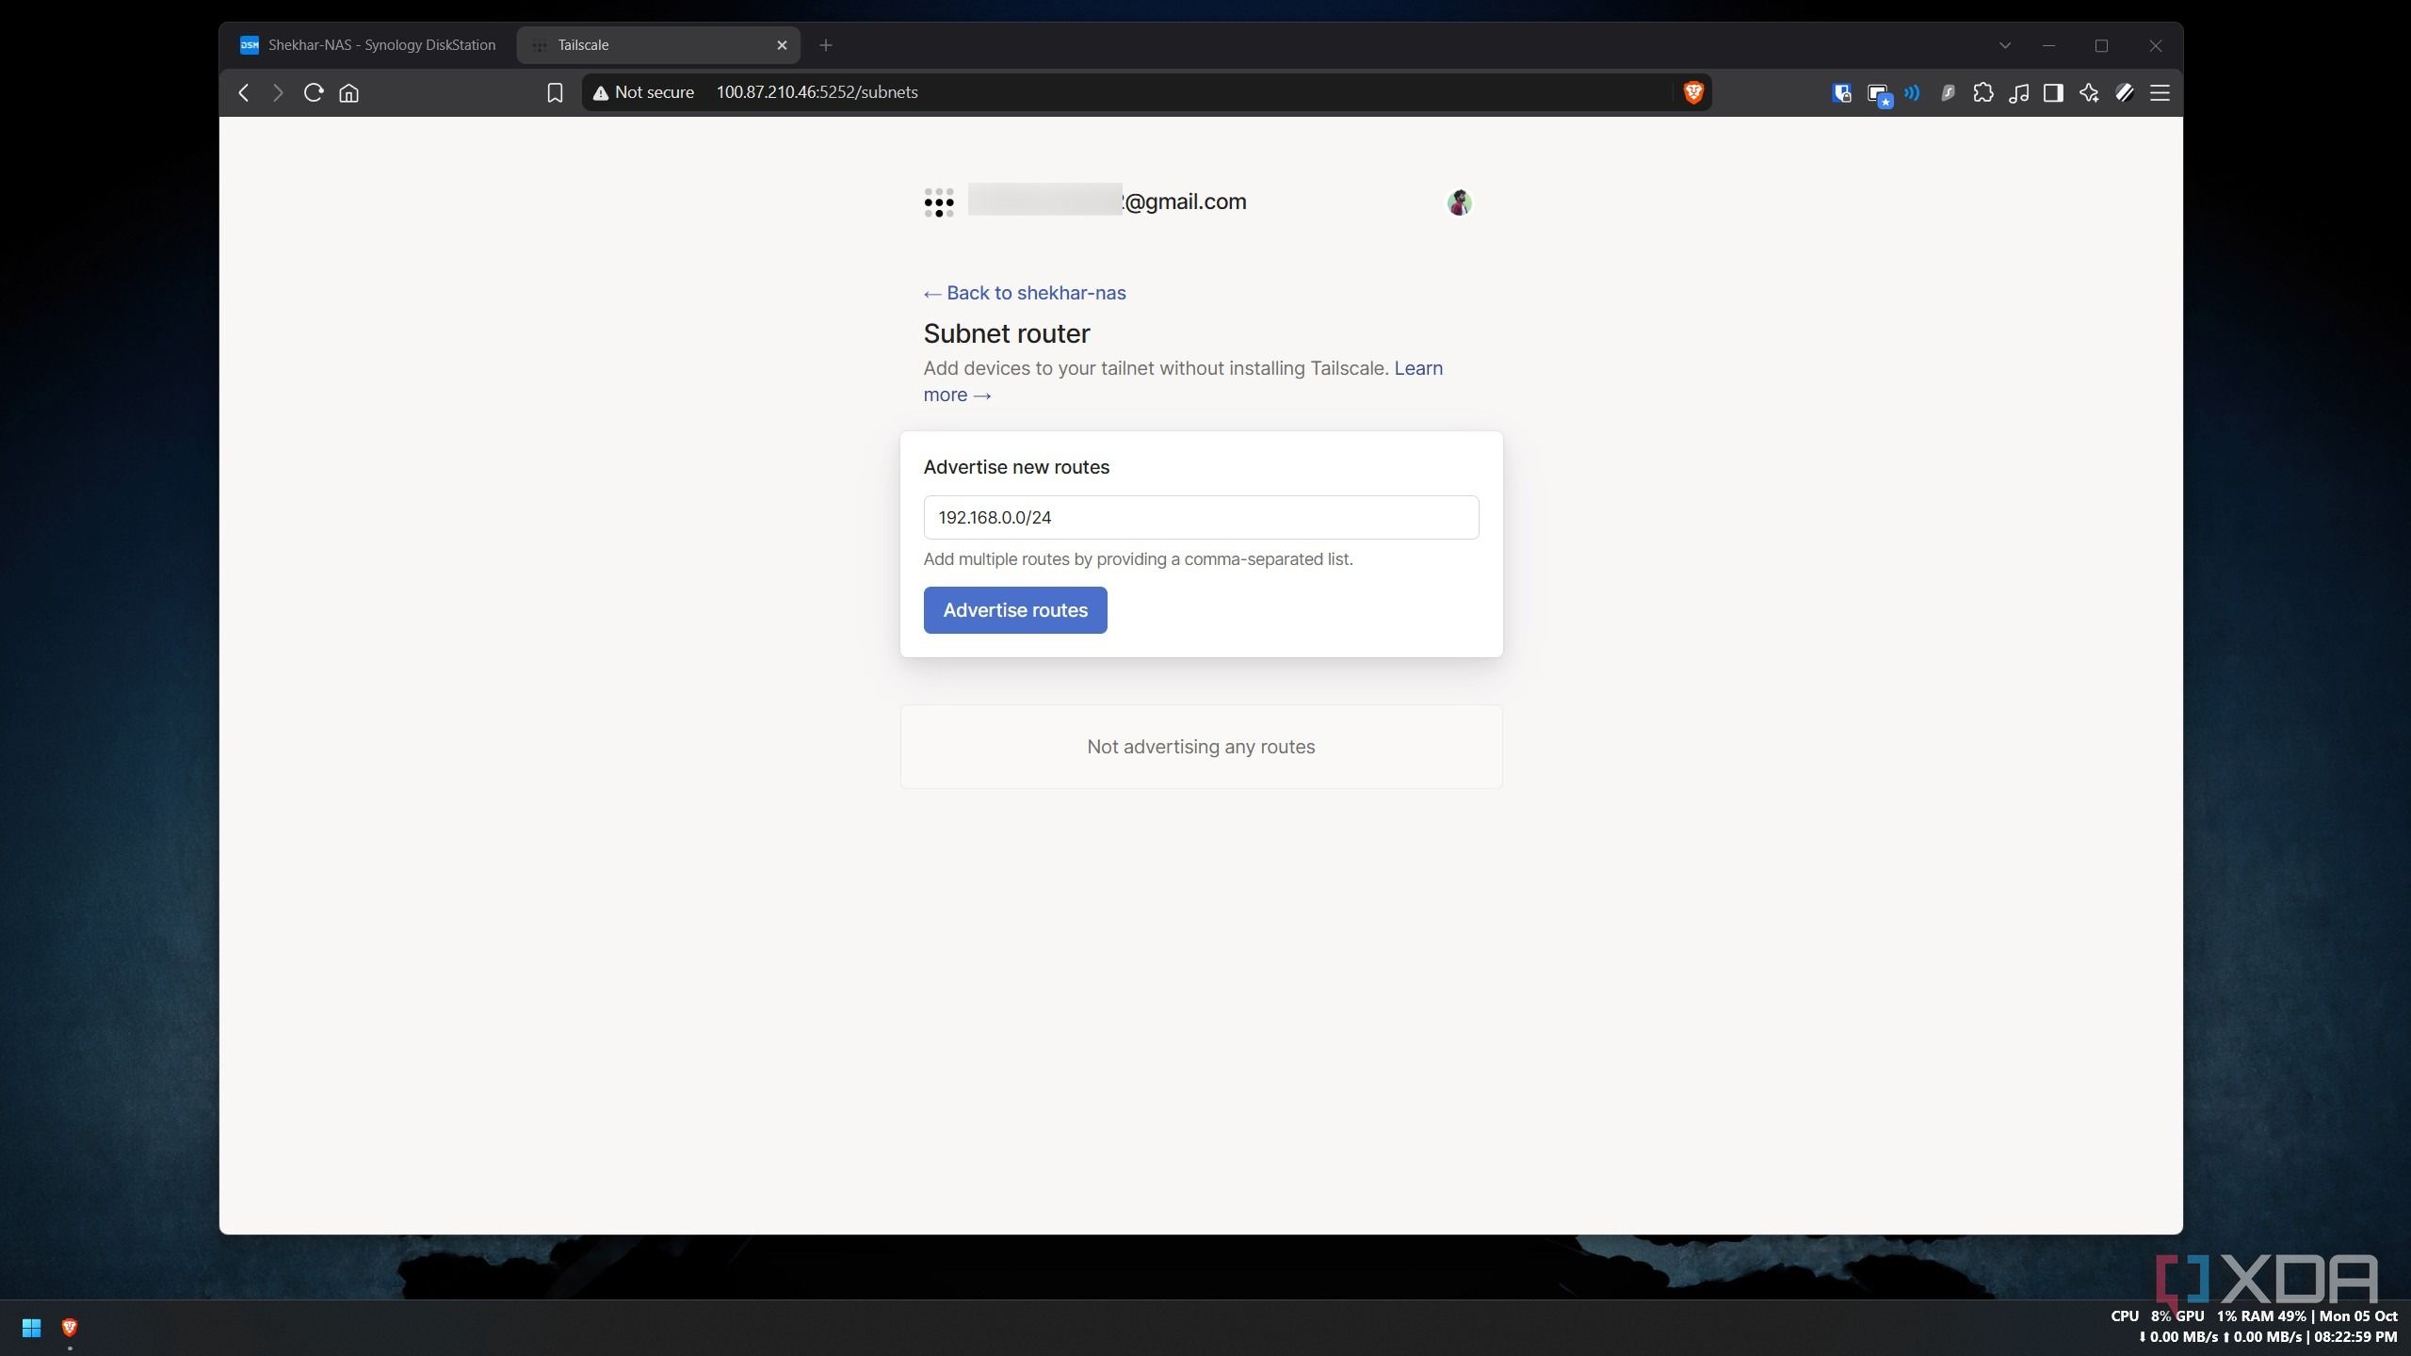Click the feather extension icon in toolbar

tap(1948, 92)
